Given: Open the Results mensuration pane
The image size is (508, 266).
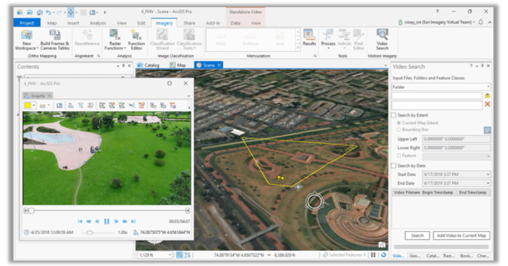Looking at the screenshot, I should tap(309, 37).
